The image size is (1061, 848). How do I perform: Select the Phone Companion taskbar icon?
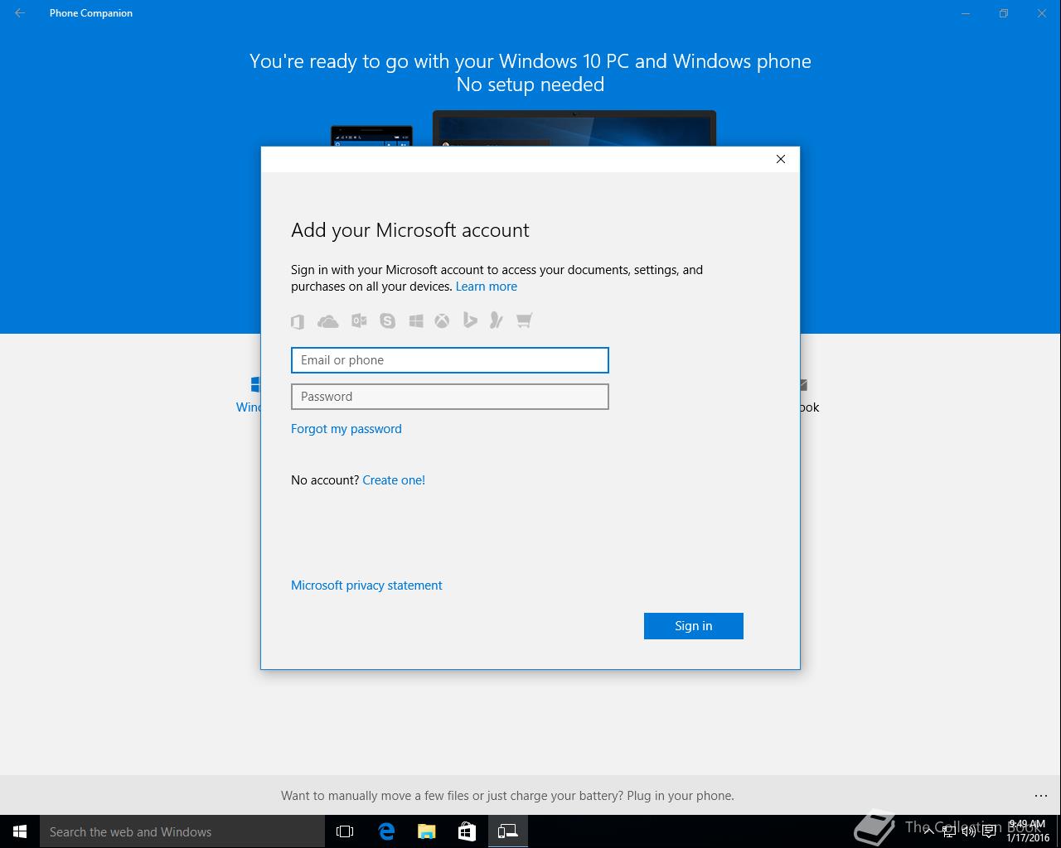pos(507,831)
